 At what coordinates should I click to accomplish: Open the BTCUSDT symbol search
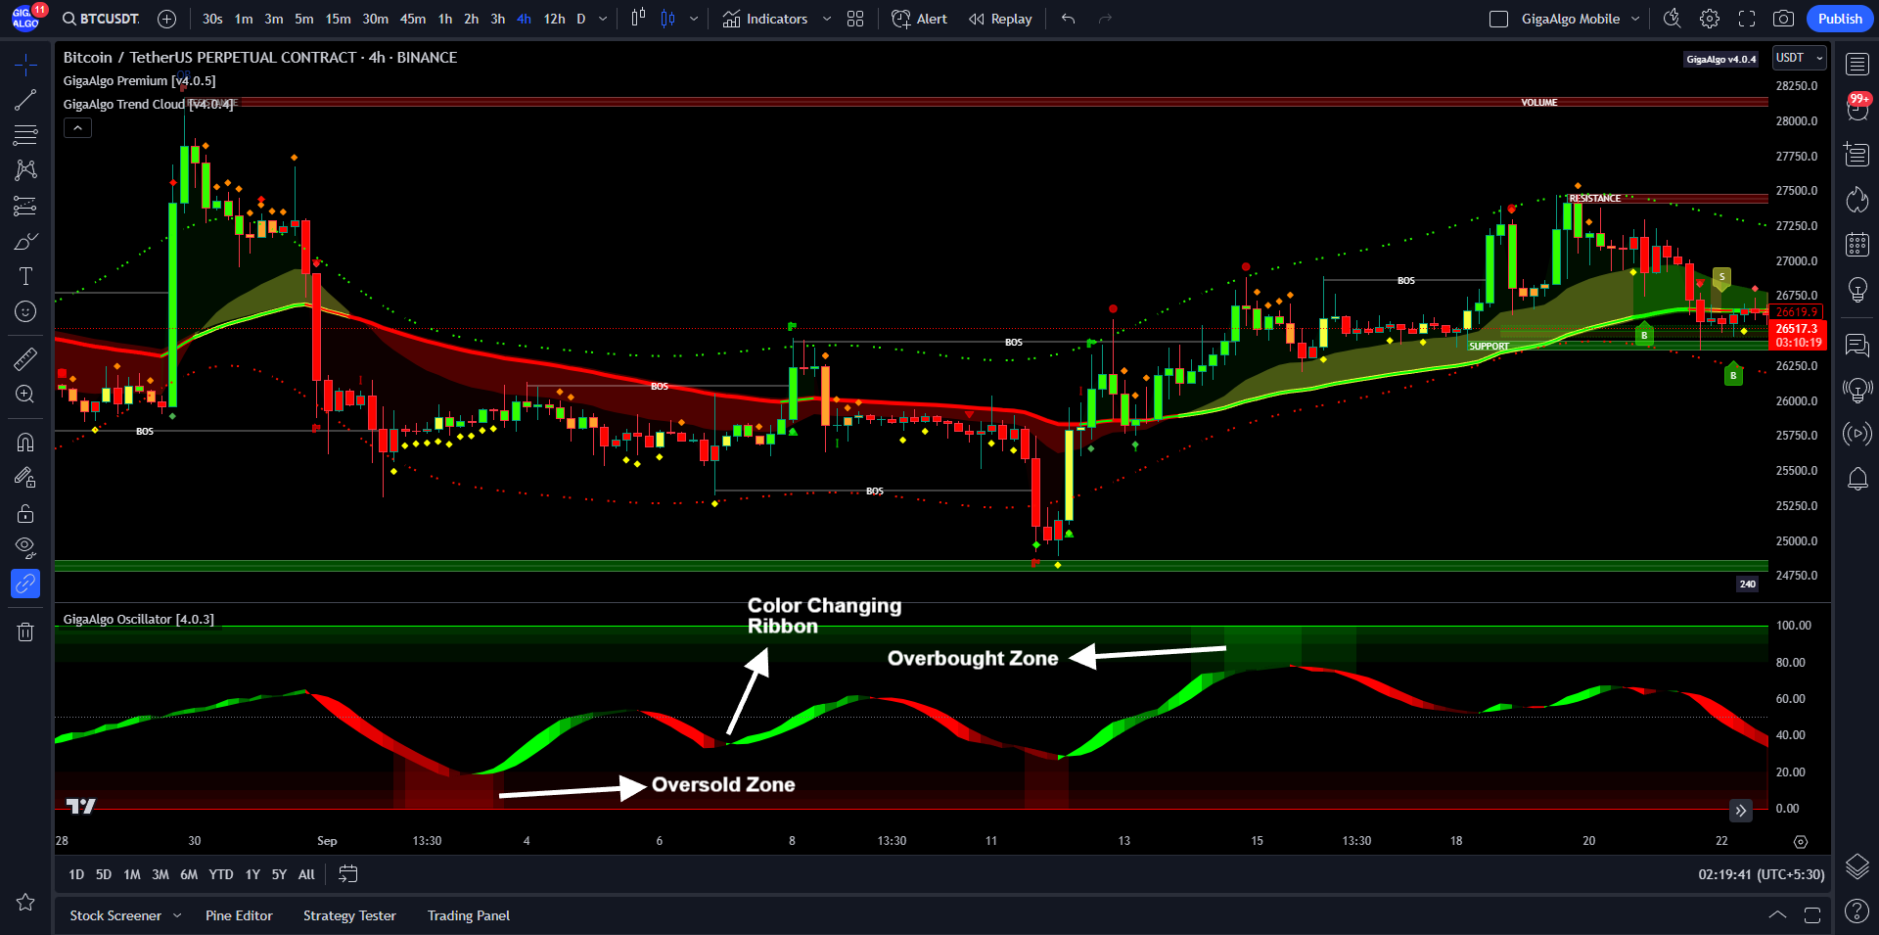[x=101, y=19]
